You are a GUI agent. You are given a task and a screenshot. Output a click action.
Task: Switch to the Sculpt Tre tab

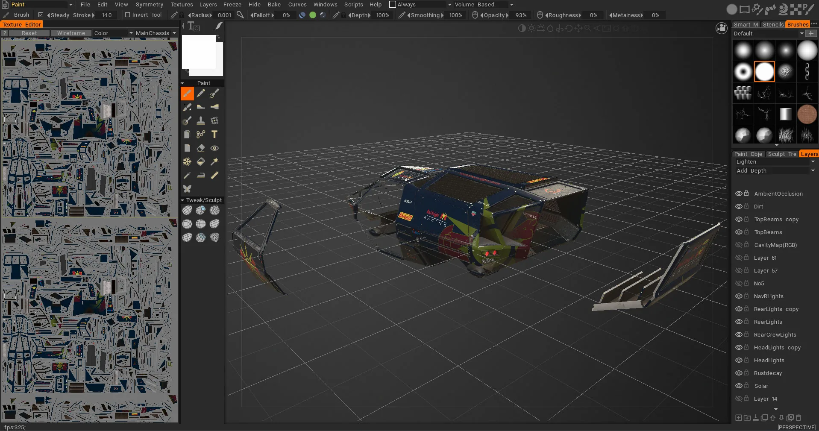(782, 154)
